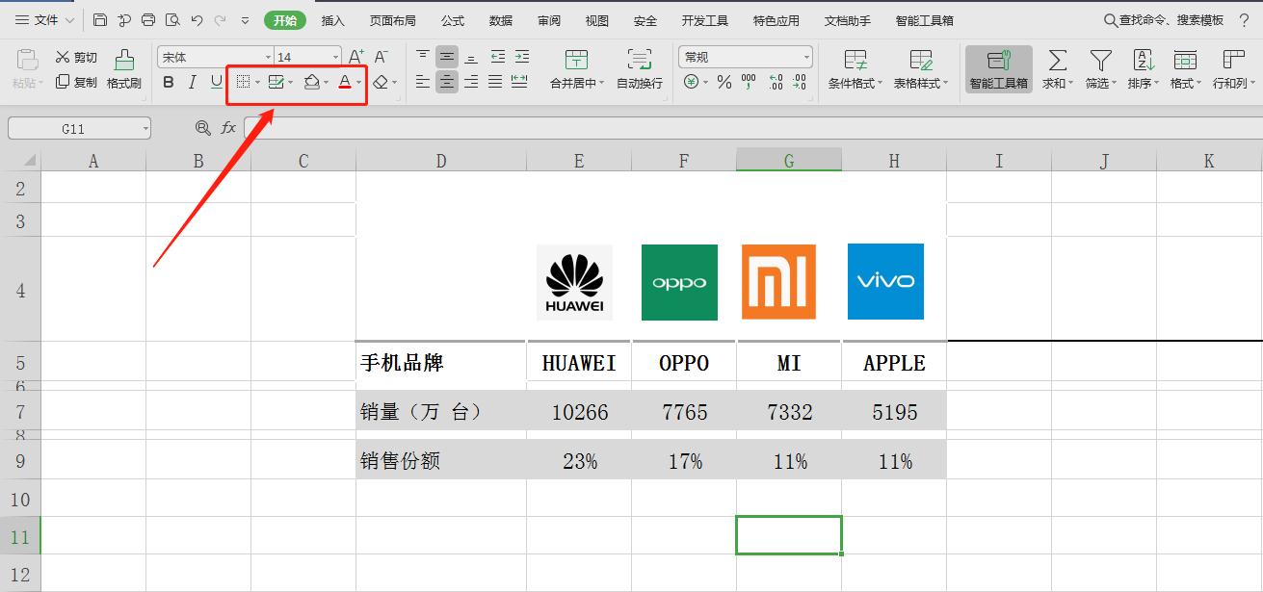Screen dimensions: 1263x592
Task: Click the Save icon in quick access toolbar
Action: (x=100, y=20)
